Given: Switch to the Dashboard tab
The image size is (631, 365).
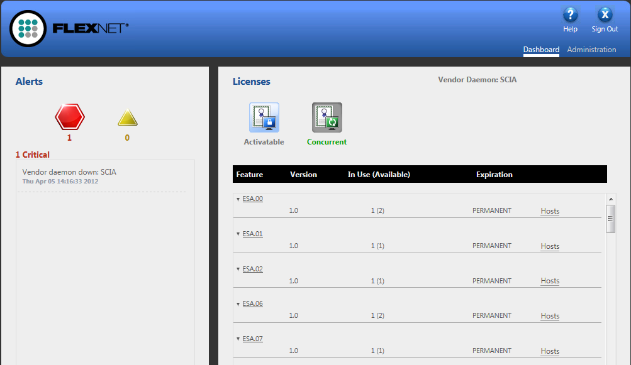Looking at the screenshot, I should coord(541,50).
